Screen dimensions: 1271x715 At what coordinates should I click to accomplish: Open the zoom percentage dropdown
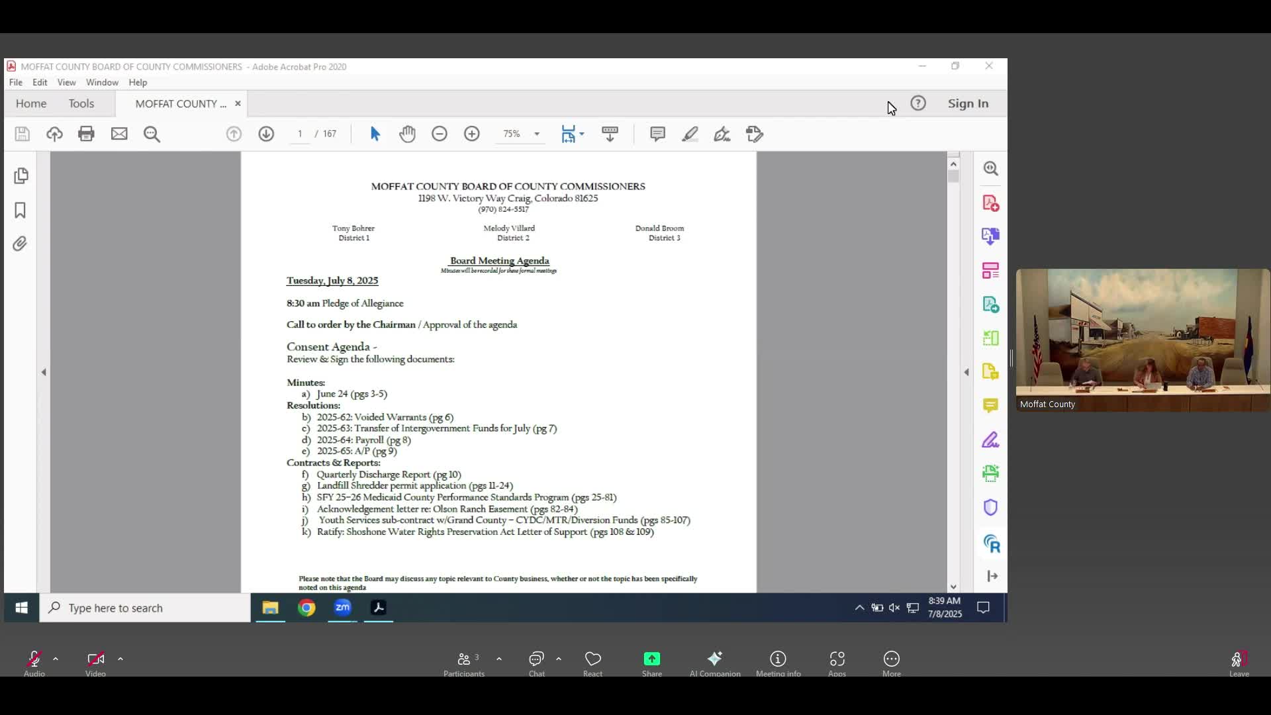pyautogui.click(x=537, y=134)
